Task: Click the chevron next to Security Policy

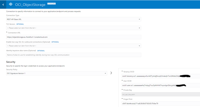Action: pyautogui.click(x=111, y=73)
